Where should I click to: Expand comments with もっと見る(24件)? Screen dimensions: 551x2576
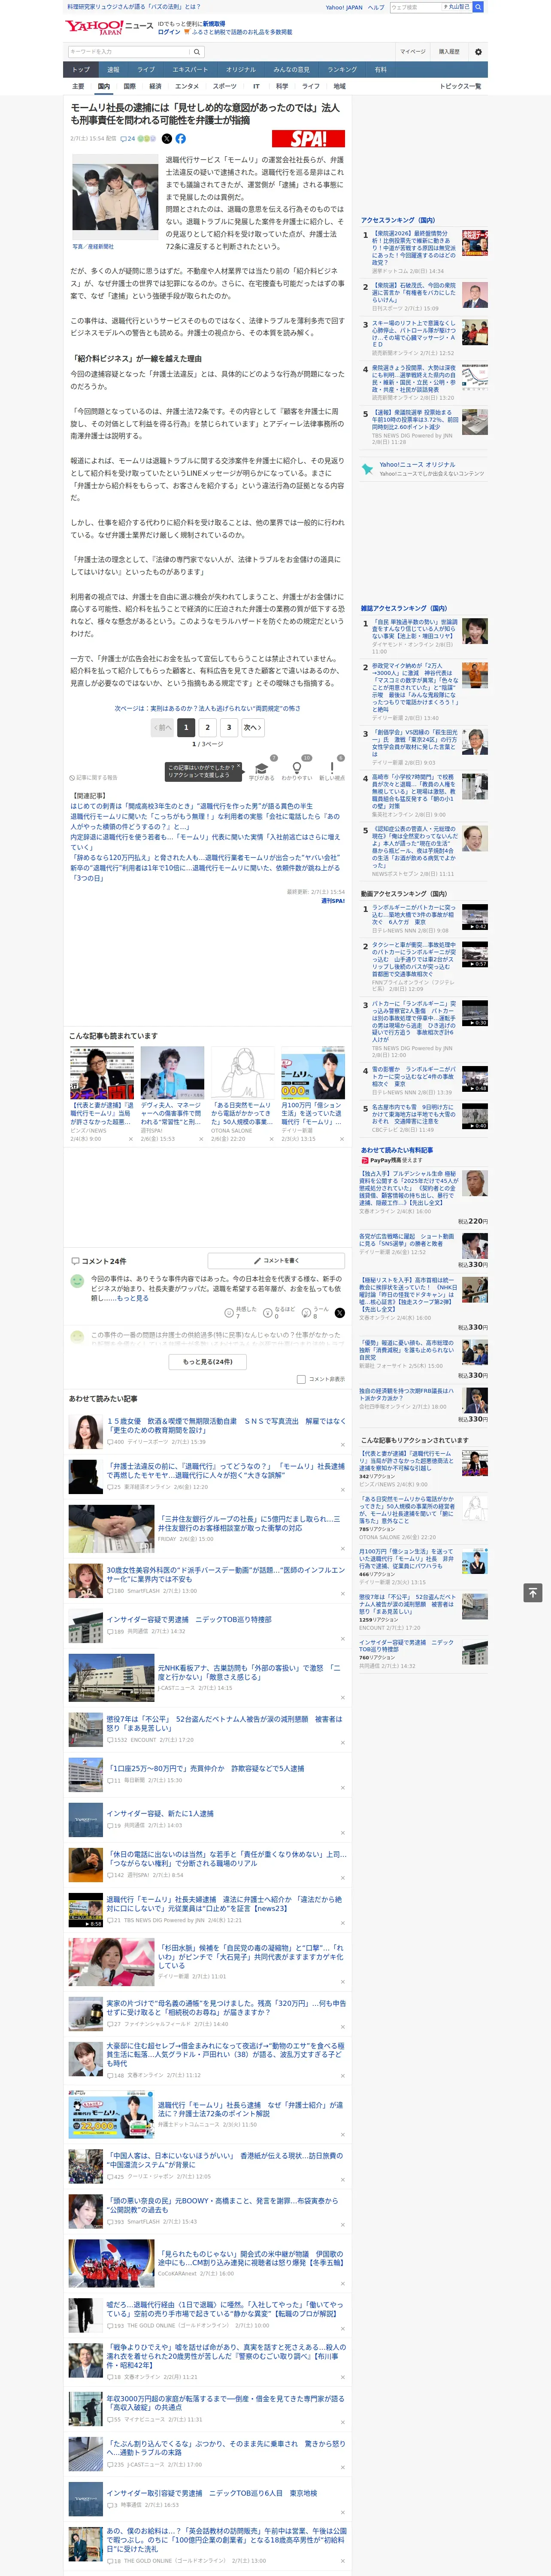[x=208, y=1361]
